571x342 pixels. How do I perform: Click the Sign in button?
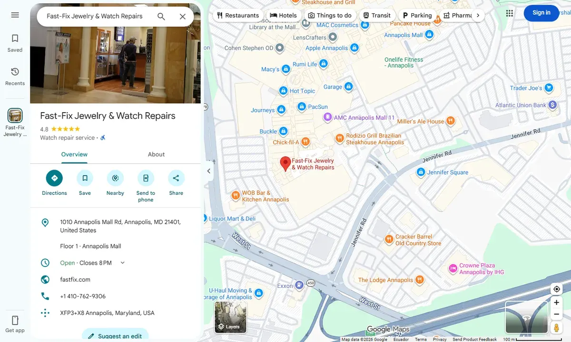pos(541,13)
